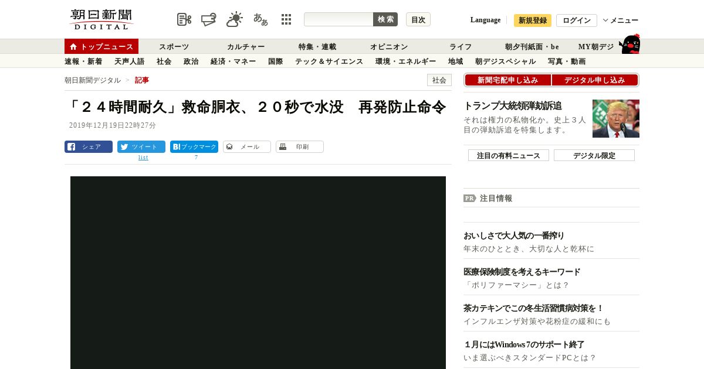Open 天声人語 submenu item
The width and height of the screenshot is (704, 369).
coord(129,61)
